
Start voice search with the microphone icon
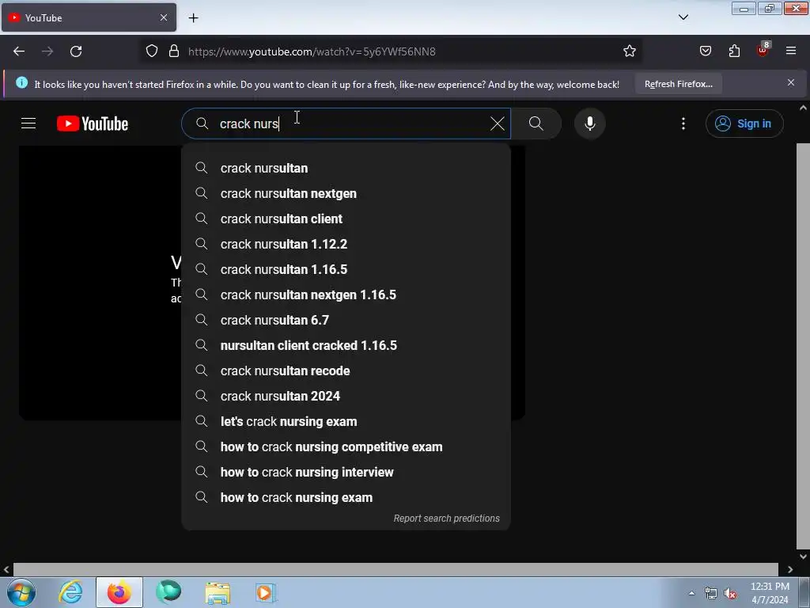tap(589, 123)
